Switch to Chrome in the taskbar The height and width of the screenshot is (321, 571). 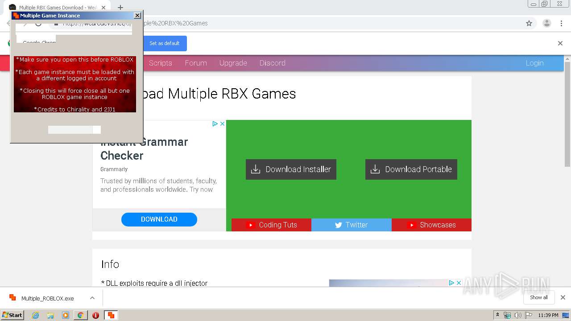click(x=81, y=315)
